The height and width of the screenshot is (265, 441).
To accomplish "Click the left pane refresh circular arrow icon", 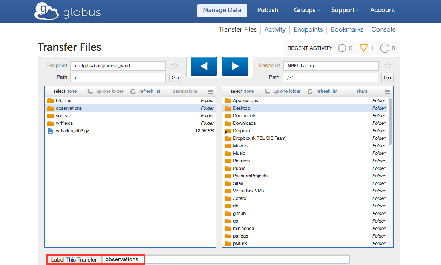I will click(133, 91).
